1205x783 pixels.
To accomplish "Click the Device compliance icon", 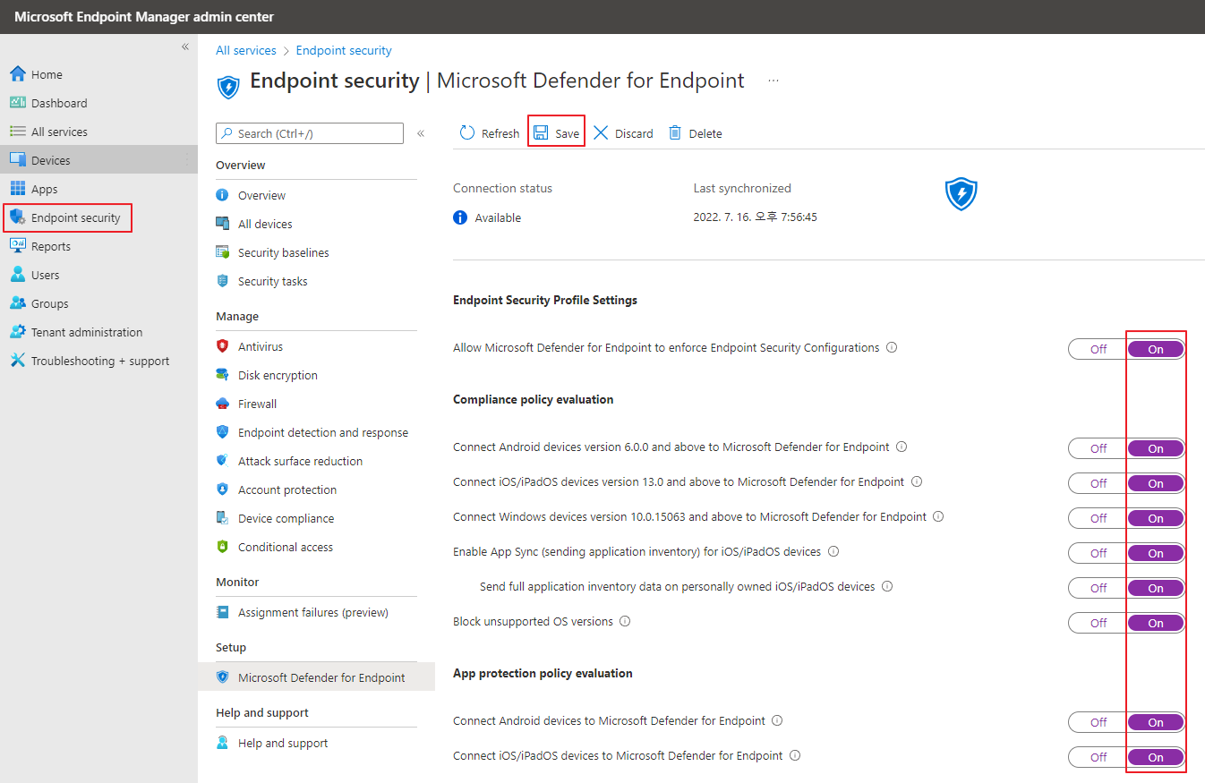I will point(223,518).
